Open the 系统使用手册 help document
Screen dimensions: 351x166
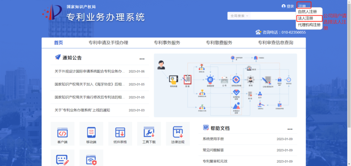click(x=213, y=139)
